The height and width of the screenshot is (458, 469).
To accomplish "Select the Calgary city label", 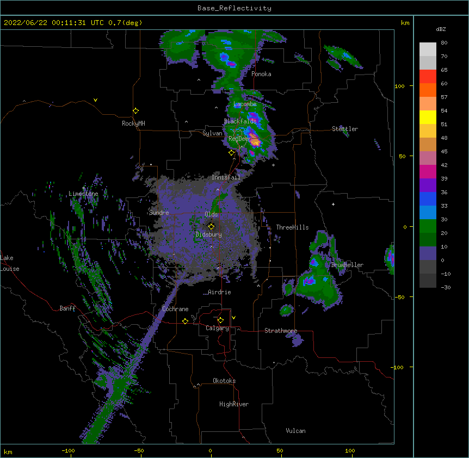I will tap(217, 328).
